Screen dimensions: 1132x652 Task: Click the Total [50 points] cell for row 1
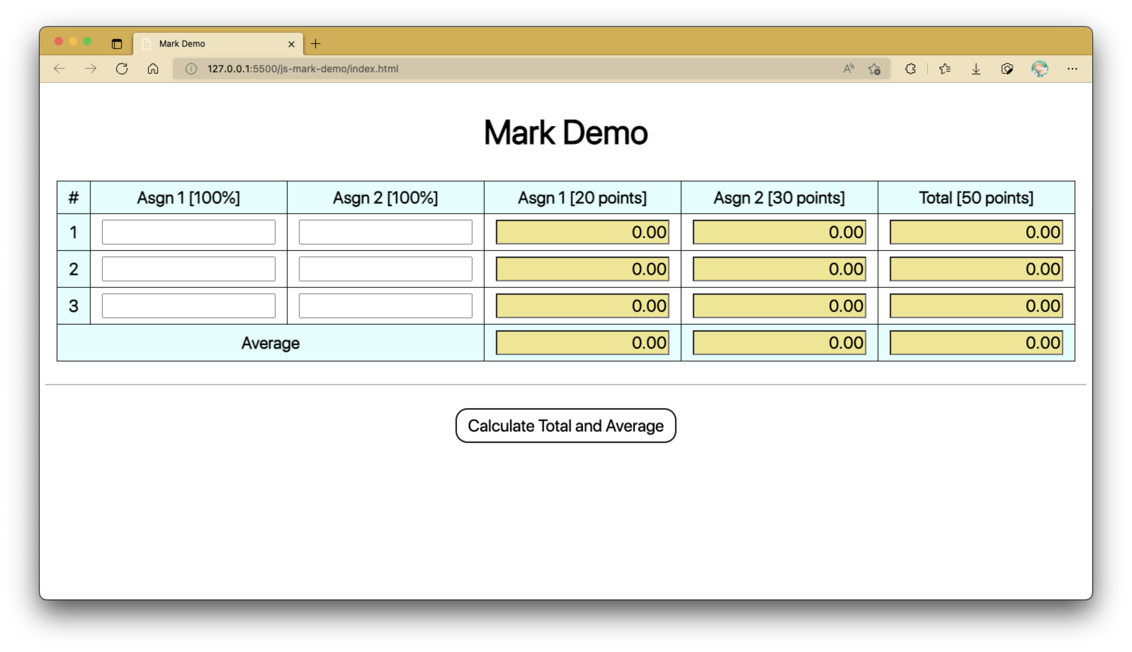pyautogui.click(x=977, y=232)
